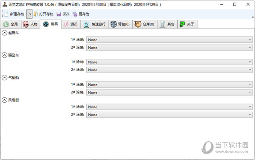This screenshot has height=160, width=255.
Task: Open 风扇艇 2# 涂装 dropdown
Action: [169, 115]
